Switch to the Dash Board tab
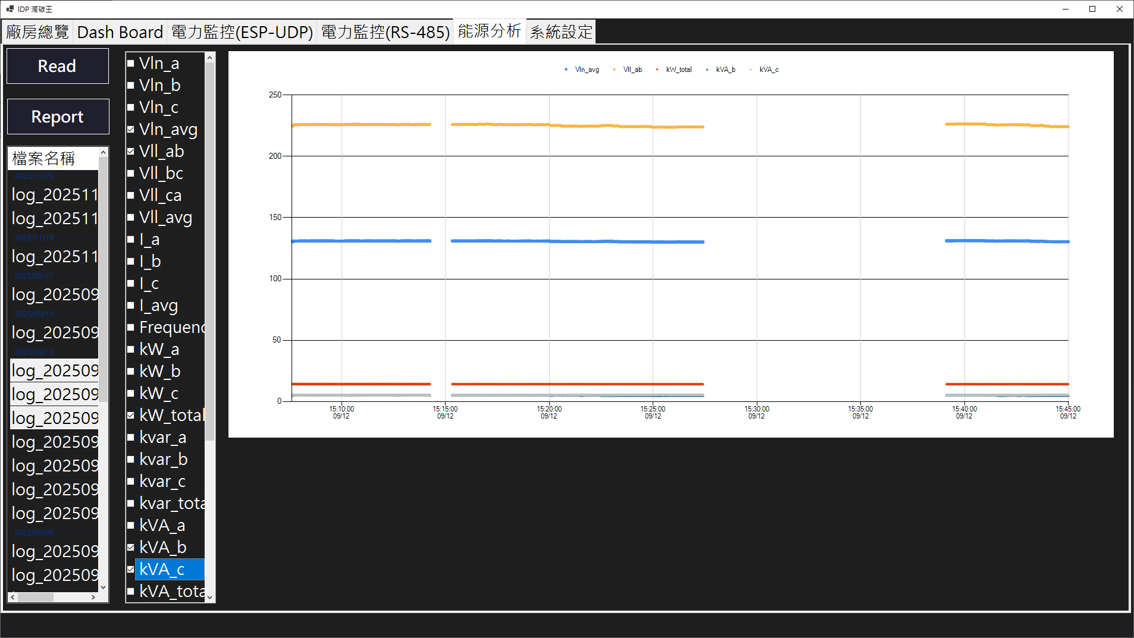The image size is (1134, 638). (120, 32)
